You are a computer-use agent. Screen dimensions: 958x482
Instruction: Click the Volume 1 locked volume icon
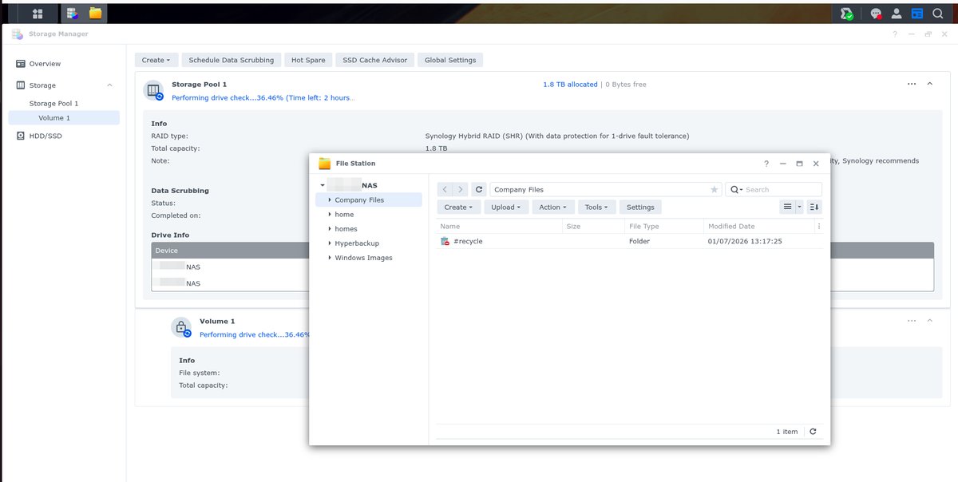[x=181, y=327]
